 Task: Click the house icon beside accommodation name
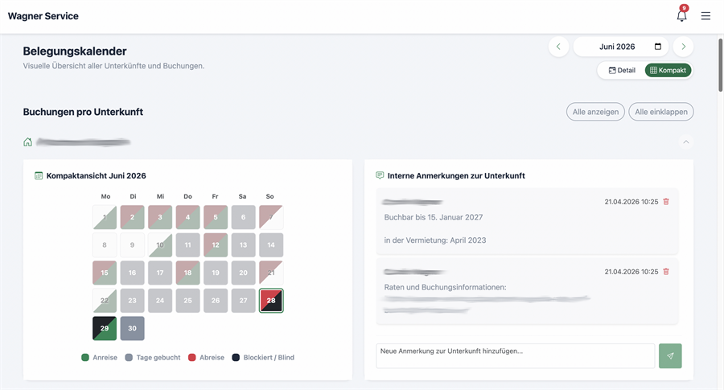[x=27, y=142]
